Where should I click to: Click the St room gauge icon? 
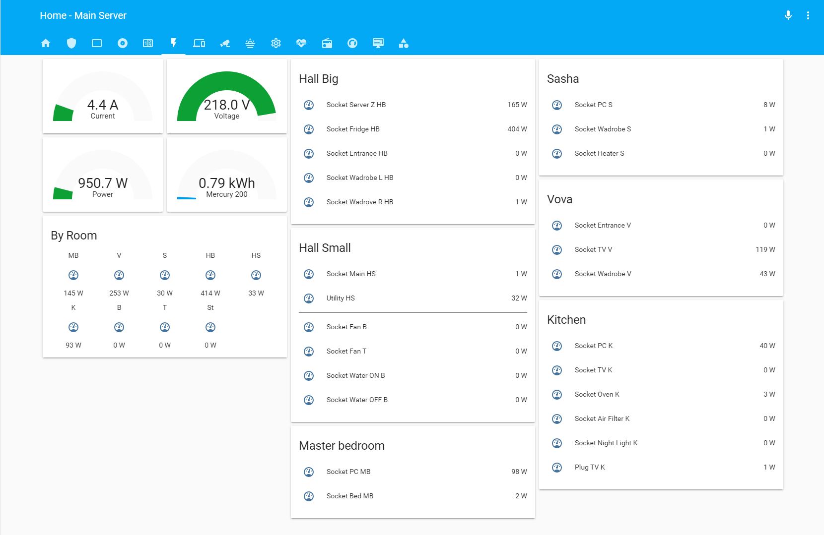click(210, 327)
